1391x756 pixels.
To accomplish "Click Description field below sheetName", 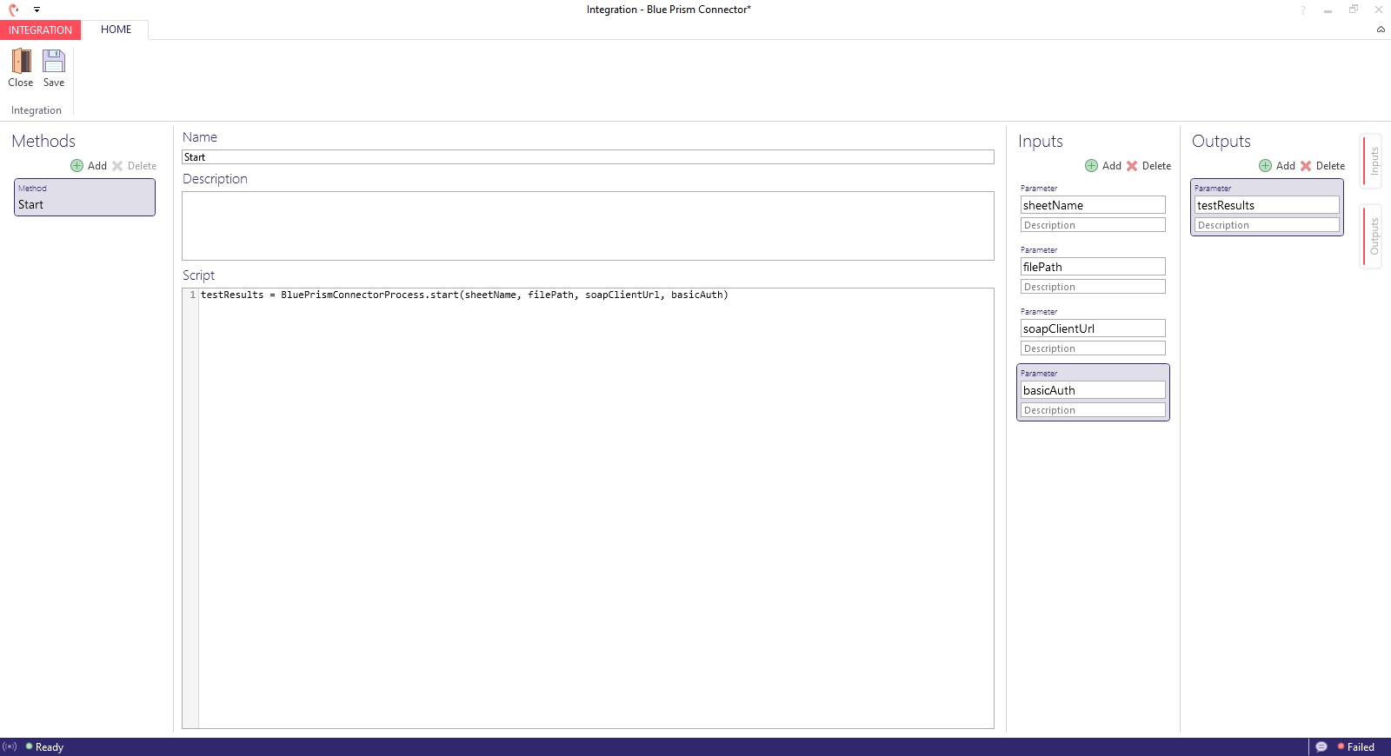I will point(1093,225).
